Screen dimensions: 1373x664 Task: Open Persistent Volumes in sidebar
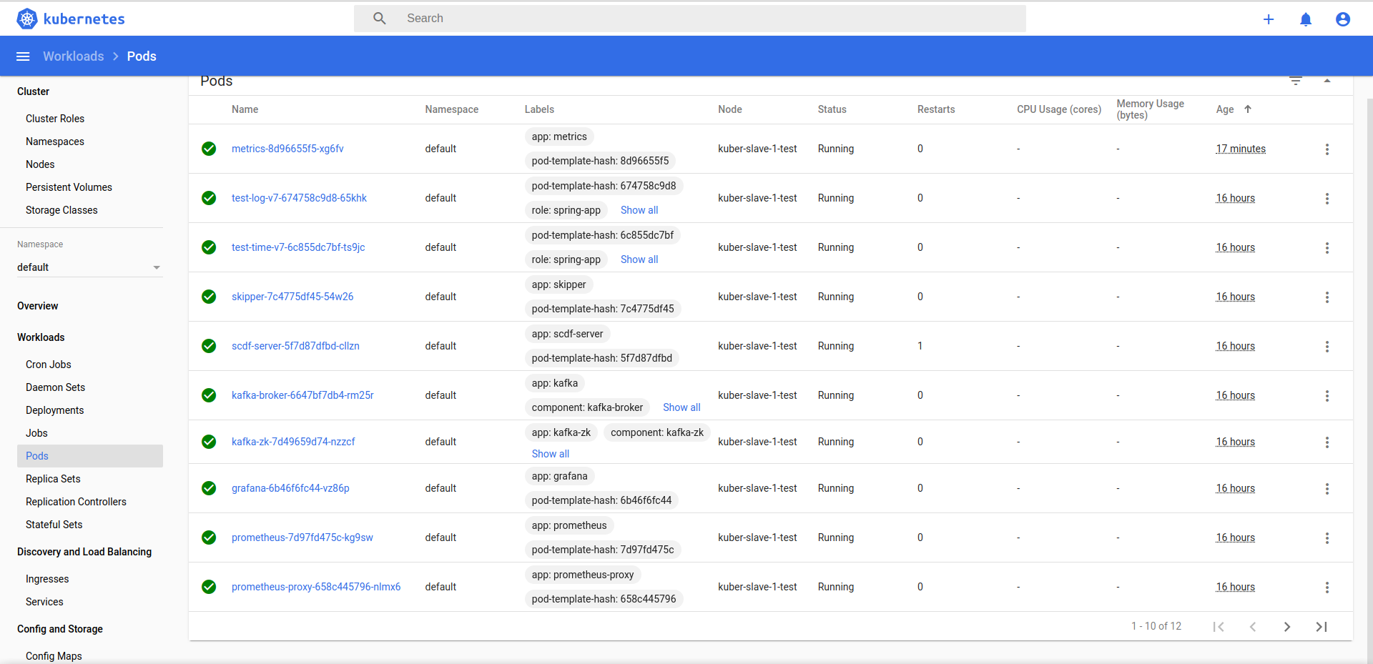69,187
